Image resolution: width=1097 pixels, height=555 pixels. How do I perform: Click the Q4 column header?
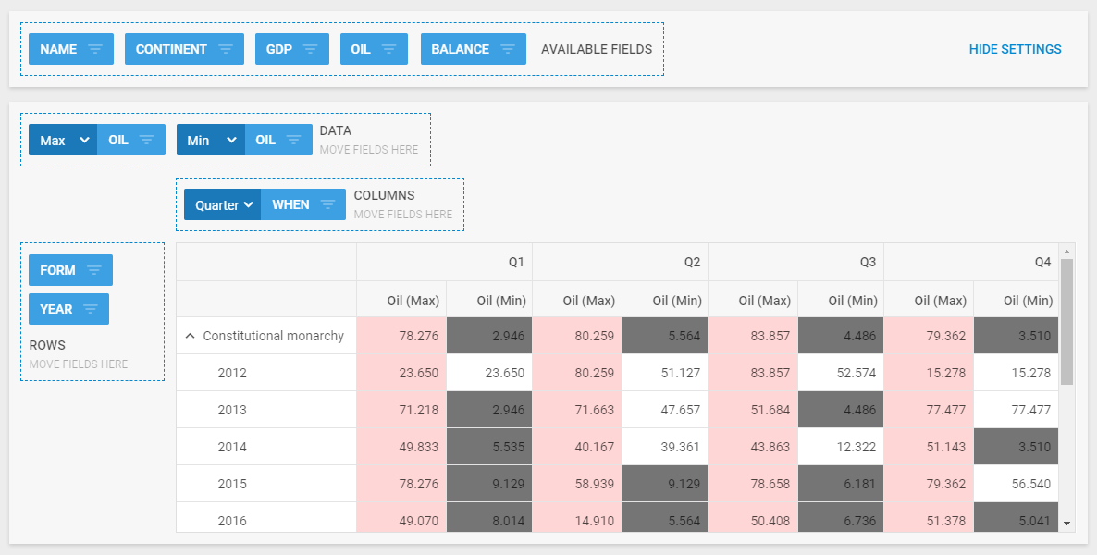(971, 262)
